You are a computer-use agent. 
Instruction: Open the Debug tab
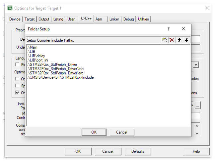click(x=129, y=19)
